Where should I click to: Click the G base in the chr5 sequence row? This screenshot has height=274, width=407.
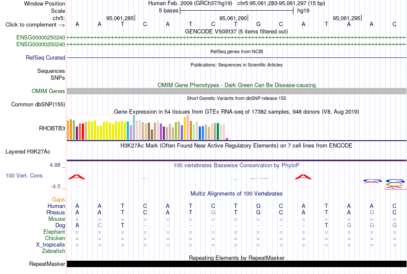(x=258, y=24)
